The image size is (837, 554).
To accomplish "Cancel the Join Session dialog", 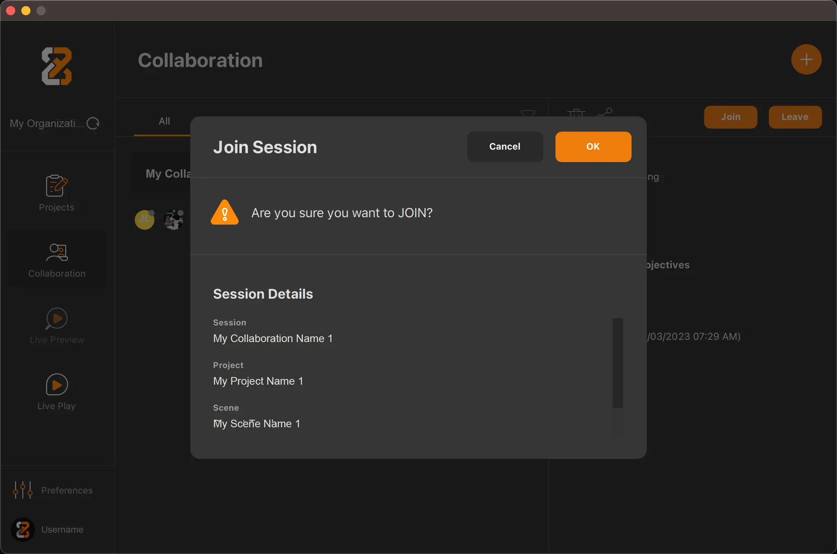I will (505, 146).
